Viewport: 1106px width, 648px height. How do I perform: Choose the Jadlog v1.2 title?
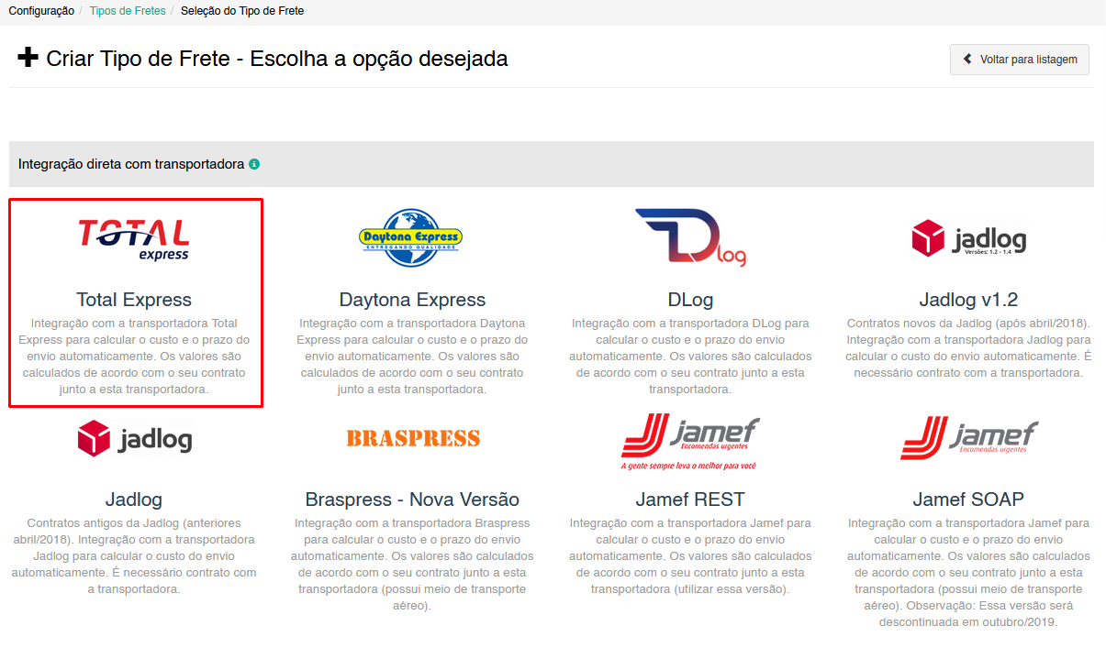click(968, 300)
